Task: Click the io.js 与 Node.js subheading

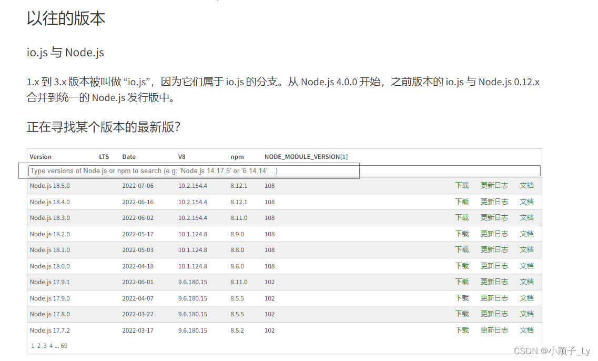Action: click(x=65, y=52)
